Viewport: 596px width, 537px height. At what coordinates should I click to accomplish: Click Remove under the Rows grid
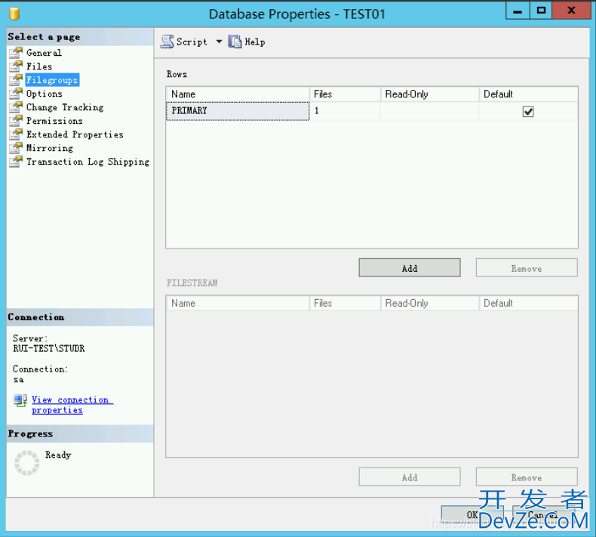[527, 268]
